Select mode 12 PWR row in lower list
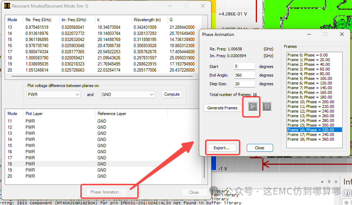 (x=87, y=127)
